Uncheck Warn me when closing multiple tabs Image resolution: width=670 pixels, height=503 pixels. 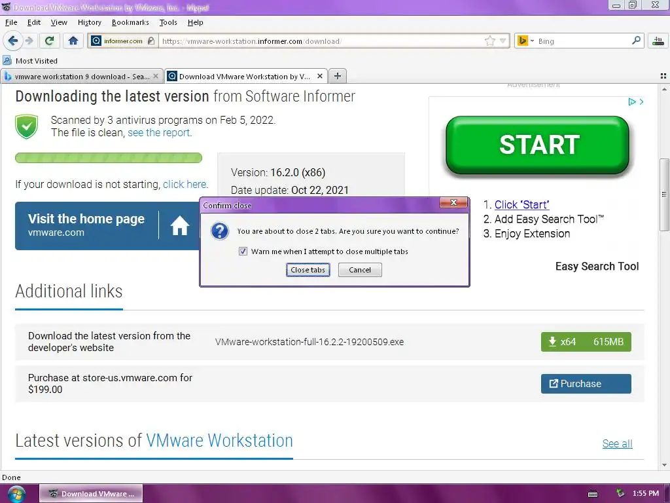pyautogui.click(x=243, y=251)
